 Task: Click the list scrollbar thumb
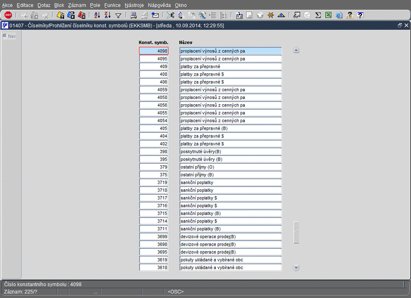pyautogui.click(x=296, y=232)
